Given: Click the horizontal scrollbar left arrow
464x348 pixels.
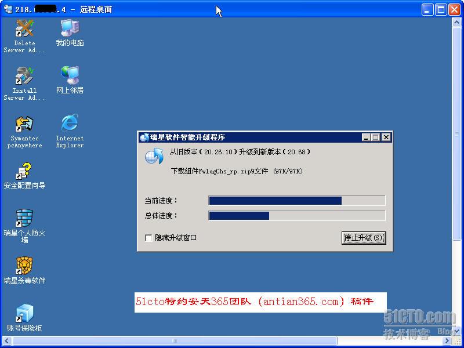Looking at the screenshot, I should coord(6,340).
